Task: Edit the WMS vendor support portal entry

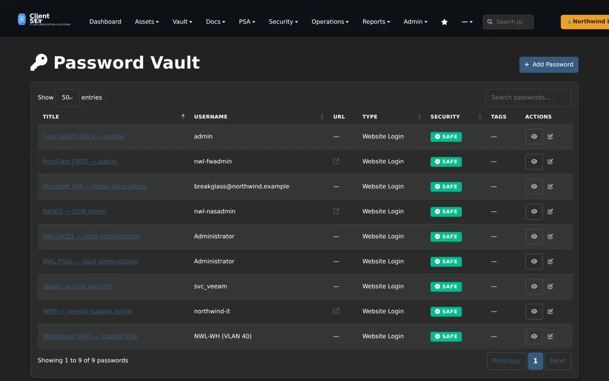Action: pos(550,311)
